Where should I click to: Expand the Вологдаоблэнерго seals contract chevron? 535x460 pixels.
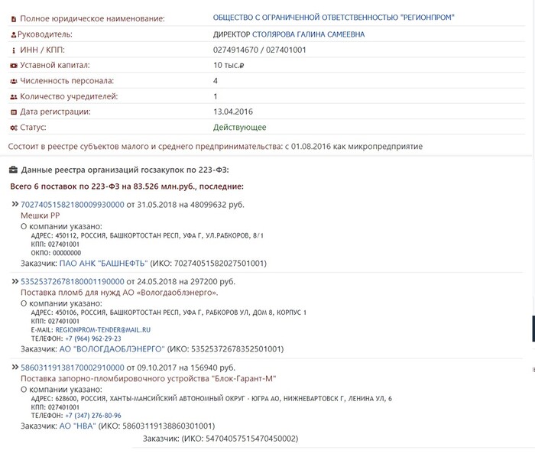point(15,282)
